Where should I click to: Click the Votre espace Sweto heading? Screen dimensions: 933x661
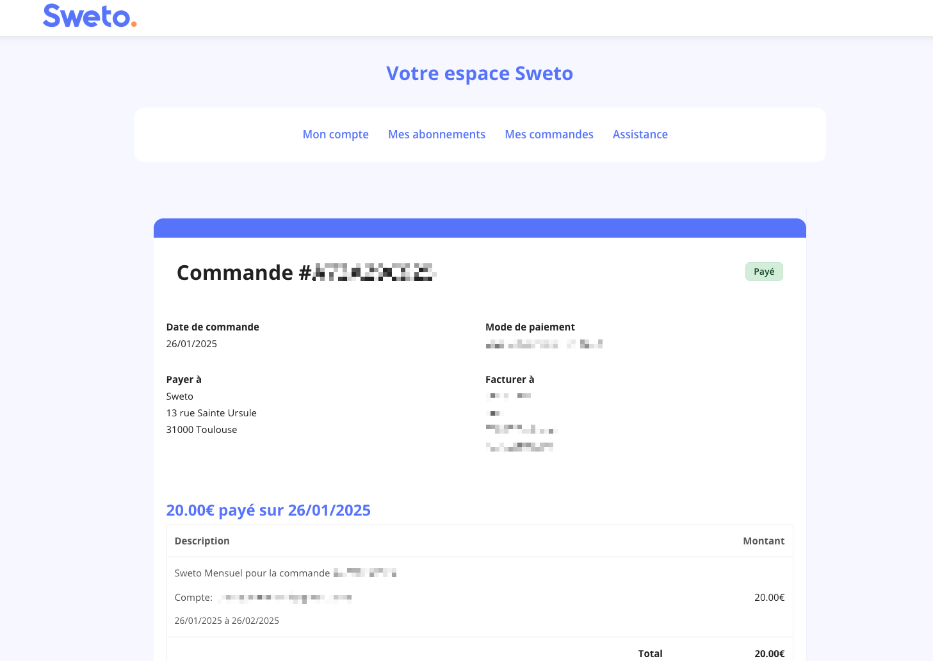(479, 74)
